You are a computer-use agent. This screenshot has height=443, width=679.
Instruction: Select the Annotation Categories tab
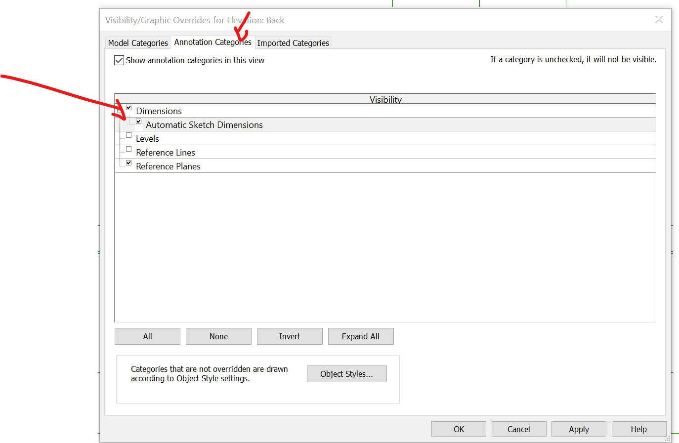pos(212,42)
